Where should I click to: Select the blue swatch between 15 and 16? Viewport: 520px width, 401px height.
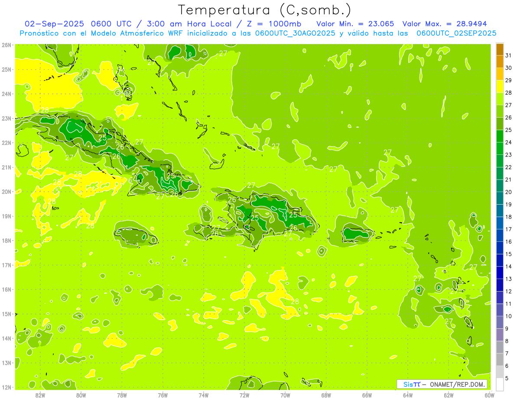500,247
